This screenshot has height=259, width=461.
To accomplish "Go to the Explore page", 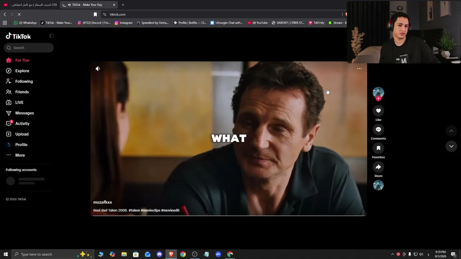I will pyautogui.click(x=22, y=71).
